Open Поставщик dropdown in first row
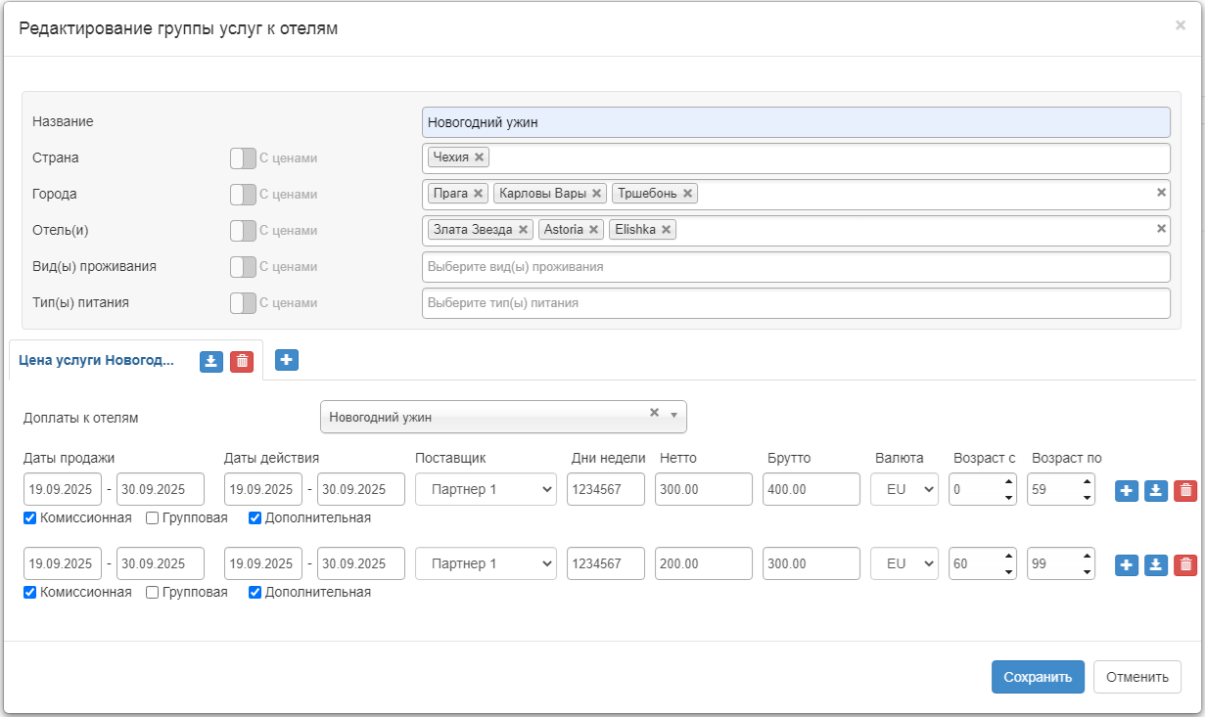Viewport: 1205px width, 717px height. click(x=486, y=490)
